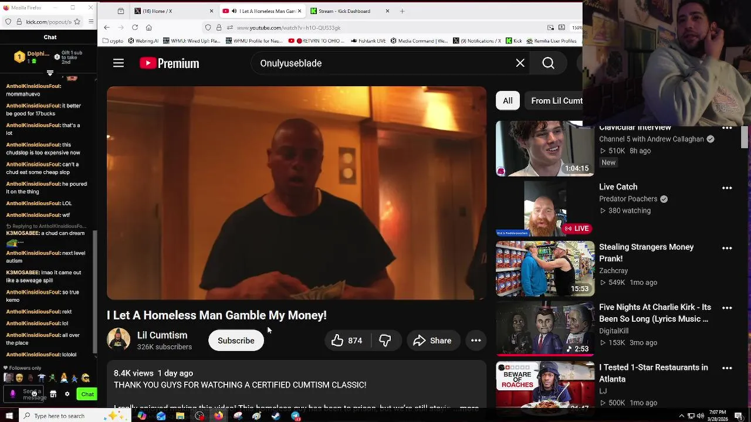Open the notification center in the tray
Viewport: 751px width, 422px height.
[739, 416]
